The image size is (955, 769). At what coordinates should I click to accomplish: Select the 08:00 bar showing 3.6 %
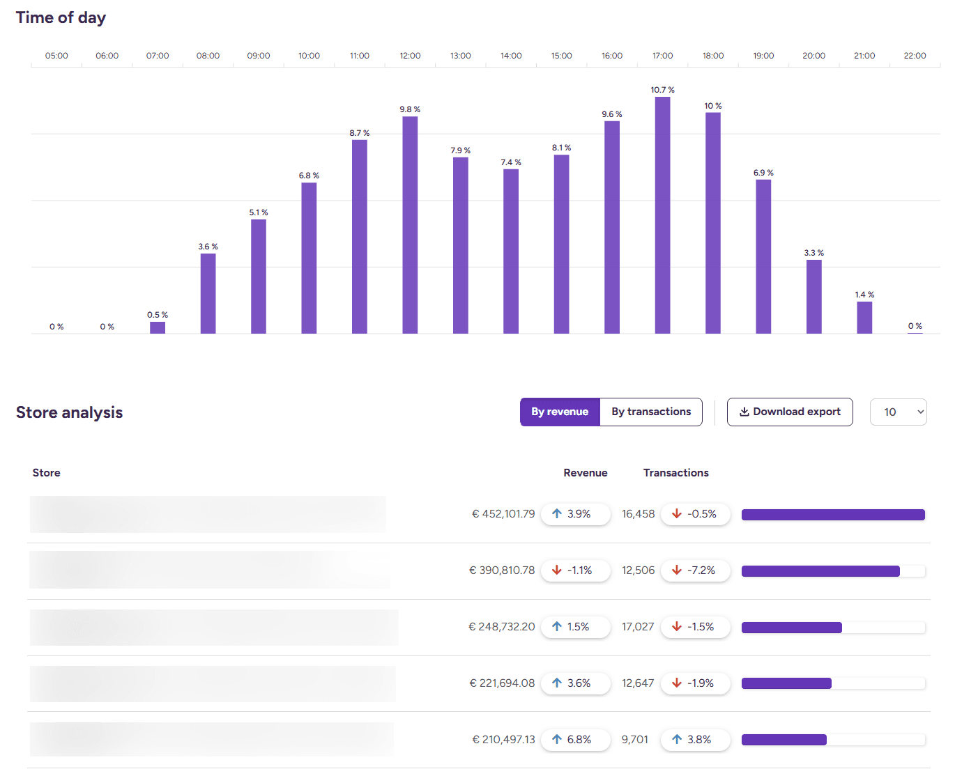coord(208,293)
